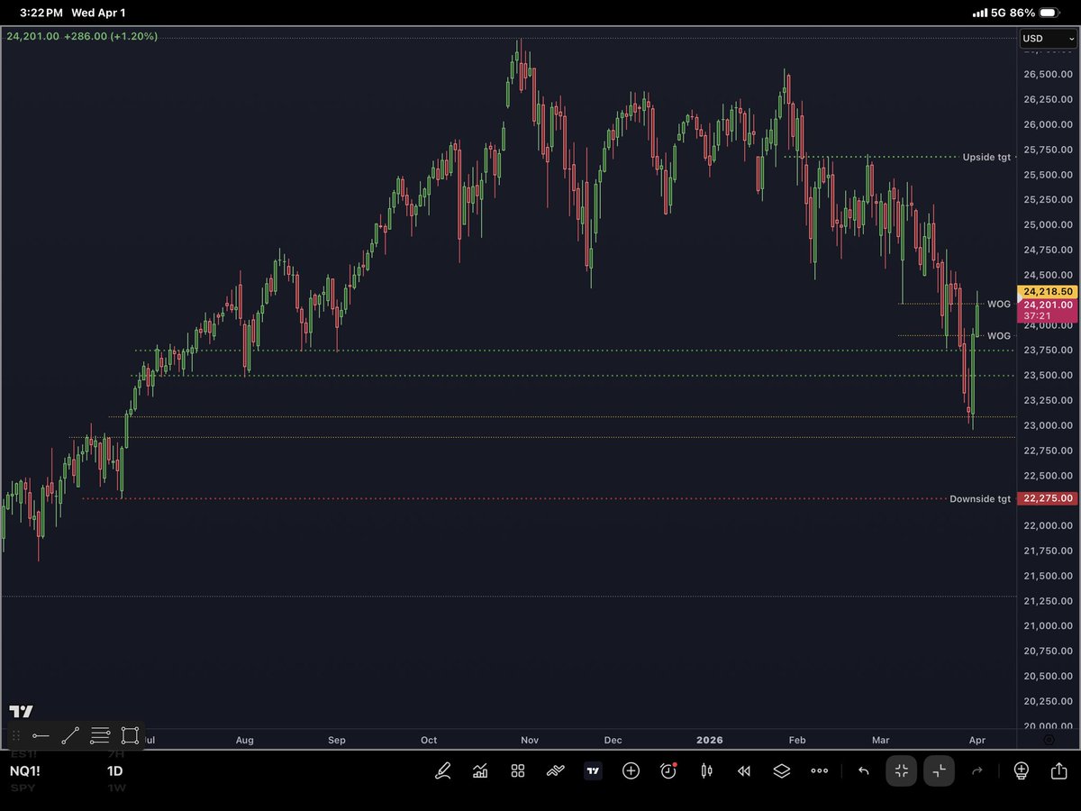This screenshot has width=1081, height=811.
Task: Tap the 24,201.00 +286.00 quote header
Action: tap(82, 36)
